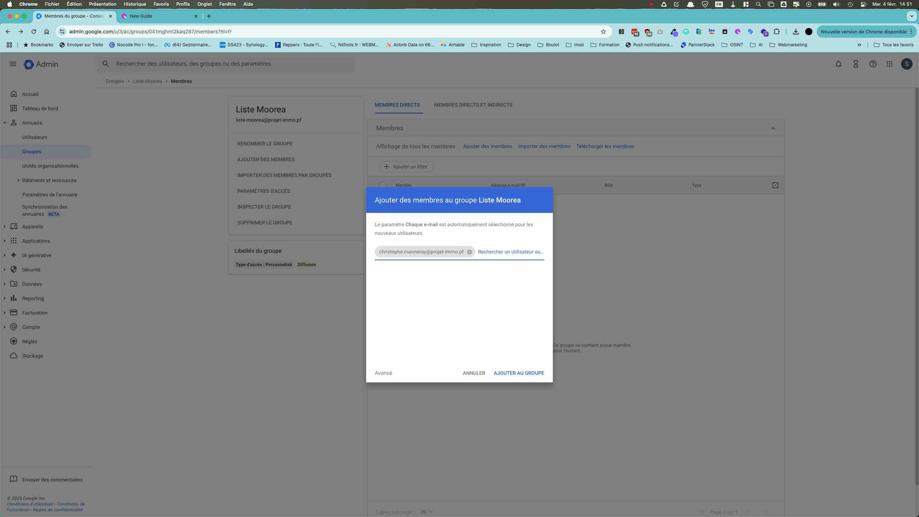Focus the Rechercher un utilisateur input
The width and height of the screenshot is (919, 517).
(510, 252)
